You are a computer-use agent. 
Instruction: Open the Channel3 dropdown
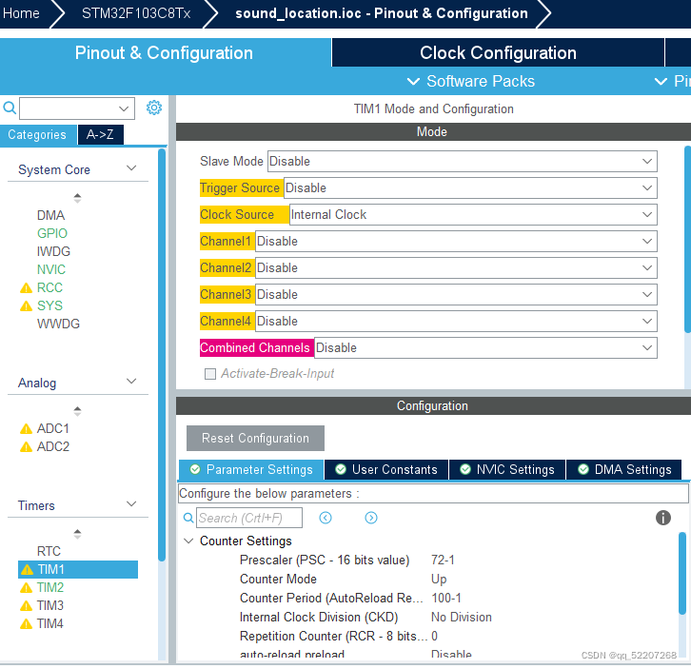(456, 294)
